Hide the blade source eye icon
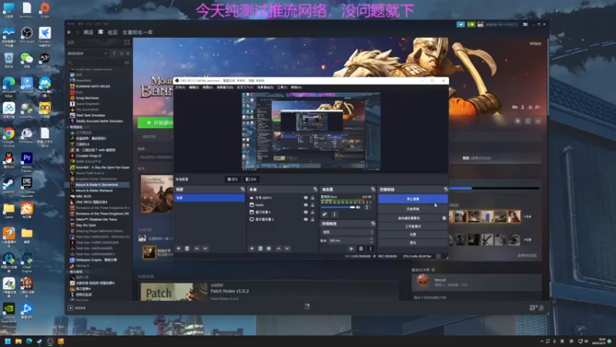The width and height of the screenshot is (616, 347). tap(306, 205)
